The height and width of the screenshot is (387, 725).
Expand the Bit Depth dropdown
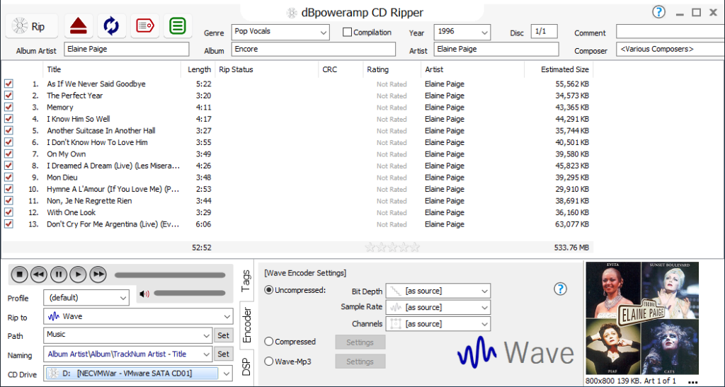click(x=438, y=291)
